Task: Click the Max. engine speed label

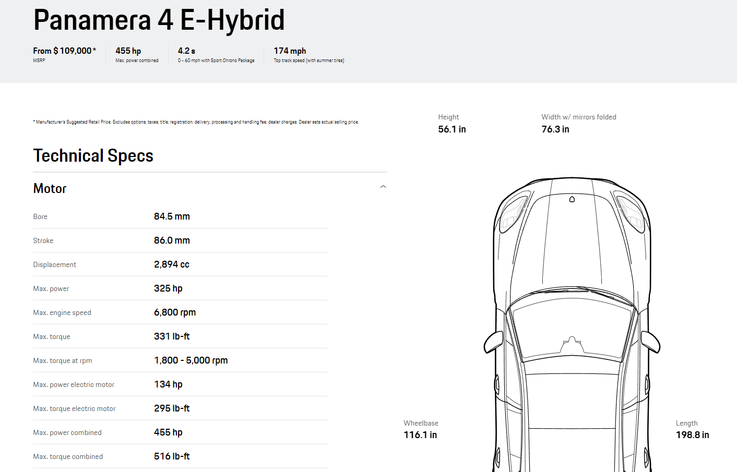Action: (62, 312)
